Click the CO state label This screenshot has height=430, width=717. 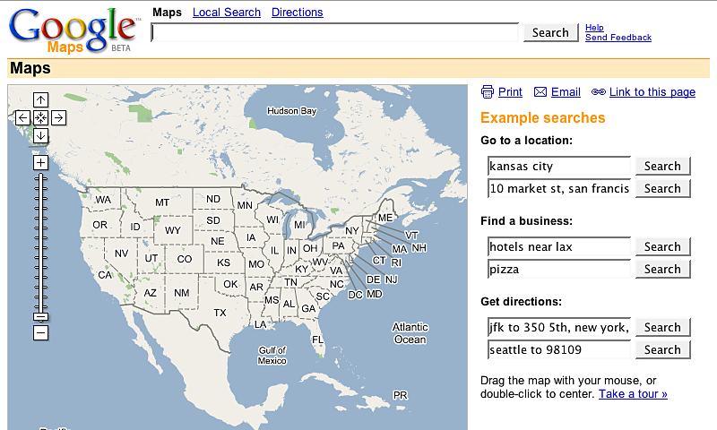pos(185,259)
